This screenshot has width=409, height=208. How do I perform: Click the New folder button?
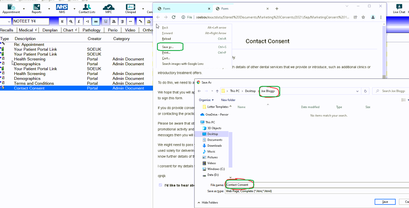(228, 100)
